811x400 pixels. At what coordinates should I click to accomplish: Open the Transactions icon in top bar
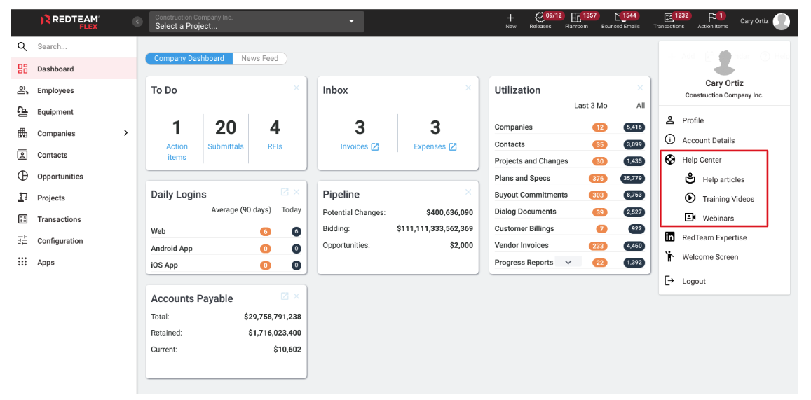tap(668, 18)
